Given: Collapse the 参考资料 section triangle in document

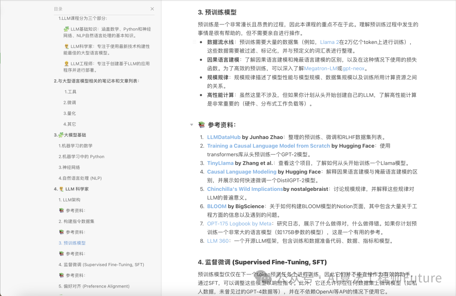Looking at the screenshot, I should coord(192,125).
